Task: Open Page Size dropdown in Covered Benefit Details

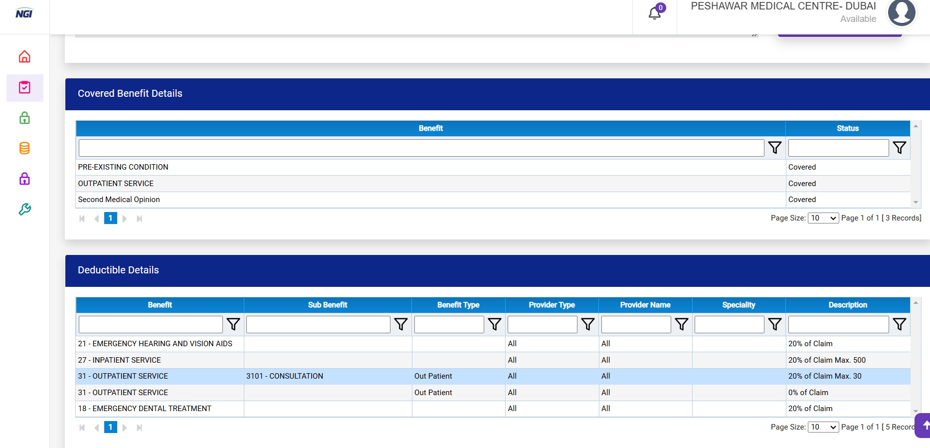Action: (823, 218)
